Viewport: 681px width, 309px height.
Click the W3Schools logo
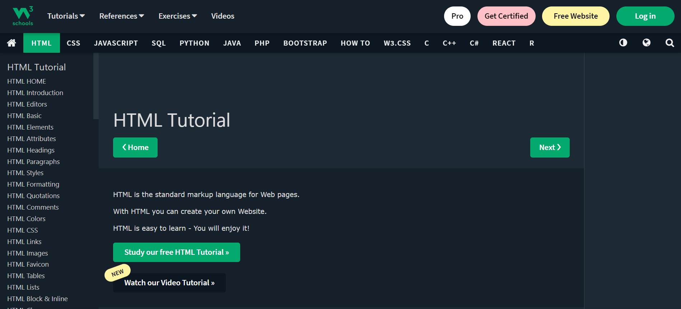(x=23, y=16)
